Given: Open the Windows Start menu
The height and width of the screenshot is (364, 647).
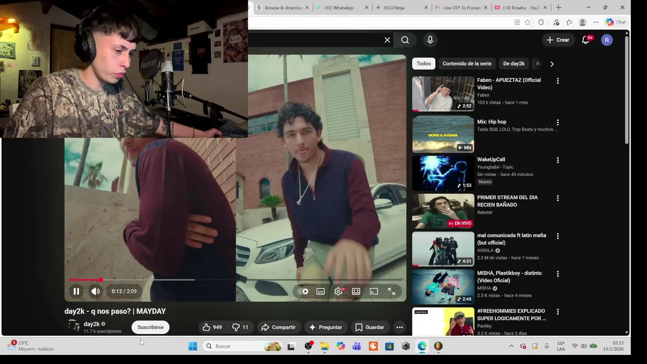Looking at the screenshot, I should [193, 346].
